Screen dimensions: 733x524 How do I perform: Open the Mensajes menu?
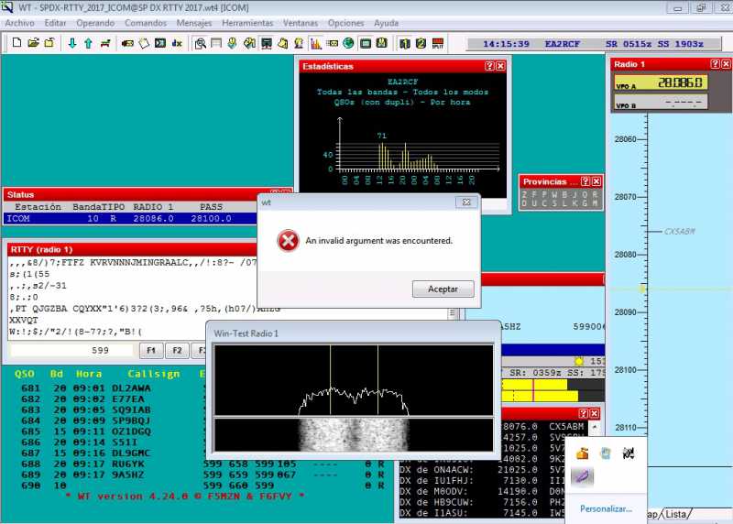[x=194, y=23]
